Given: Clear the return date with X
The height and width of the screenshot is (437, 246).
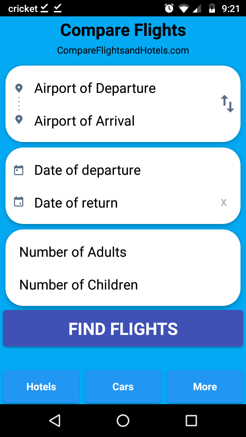Looking at the screenshot, I should [x=224, y=202].
